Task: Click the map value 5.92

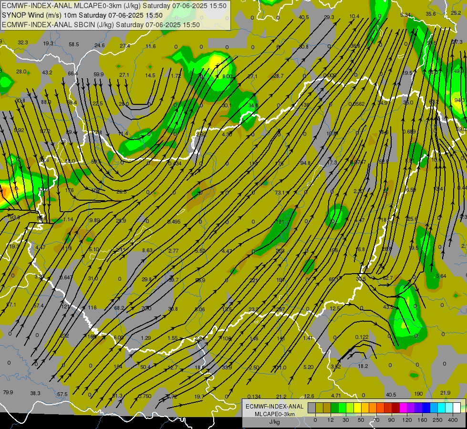Action: click(19, 130)
